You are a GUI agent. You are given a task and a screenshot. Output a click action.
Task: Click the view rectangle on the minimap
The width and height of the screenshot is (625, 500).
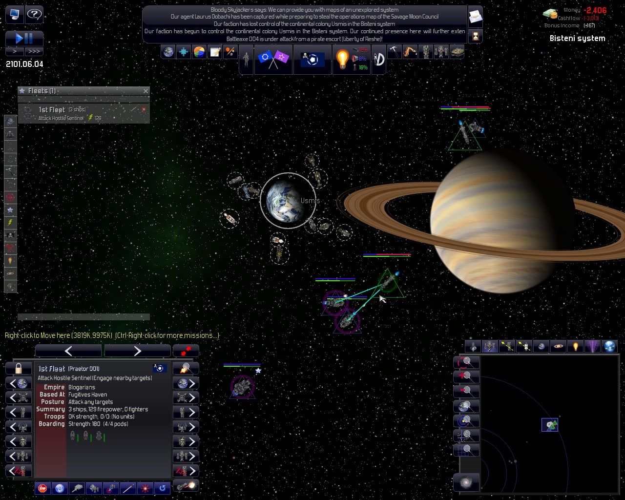tap(549, 425)
